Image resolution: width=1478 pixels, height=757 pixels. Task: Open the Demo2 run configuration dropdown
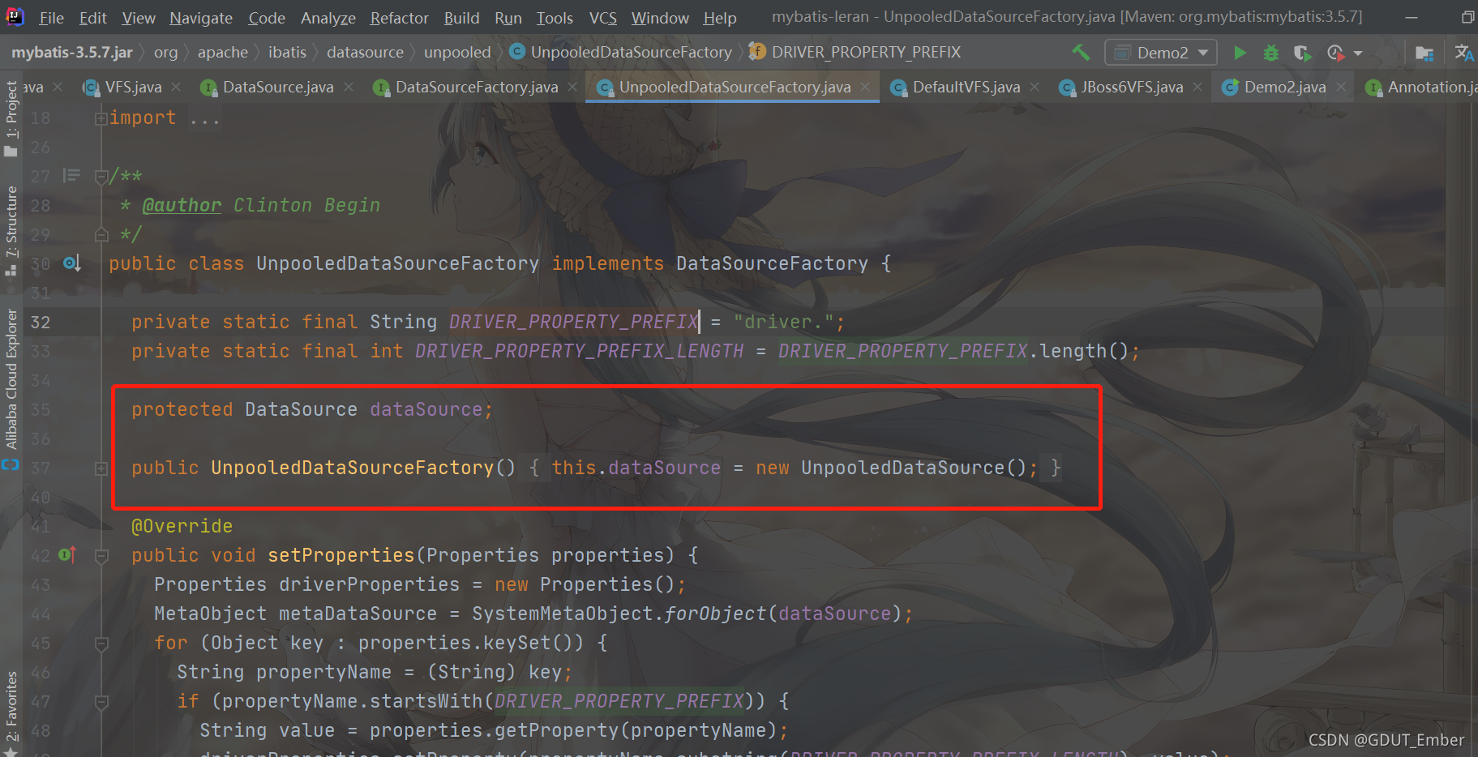[1161, 53]
